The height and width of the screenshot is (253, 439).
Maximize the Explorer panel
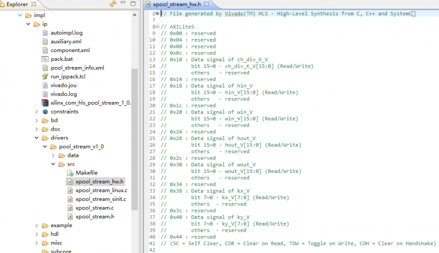click(133, 3)
